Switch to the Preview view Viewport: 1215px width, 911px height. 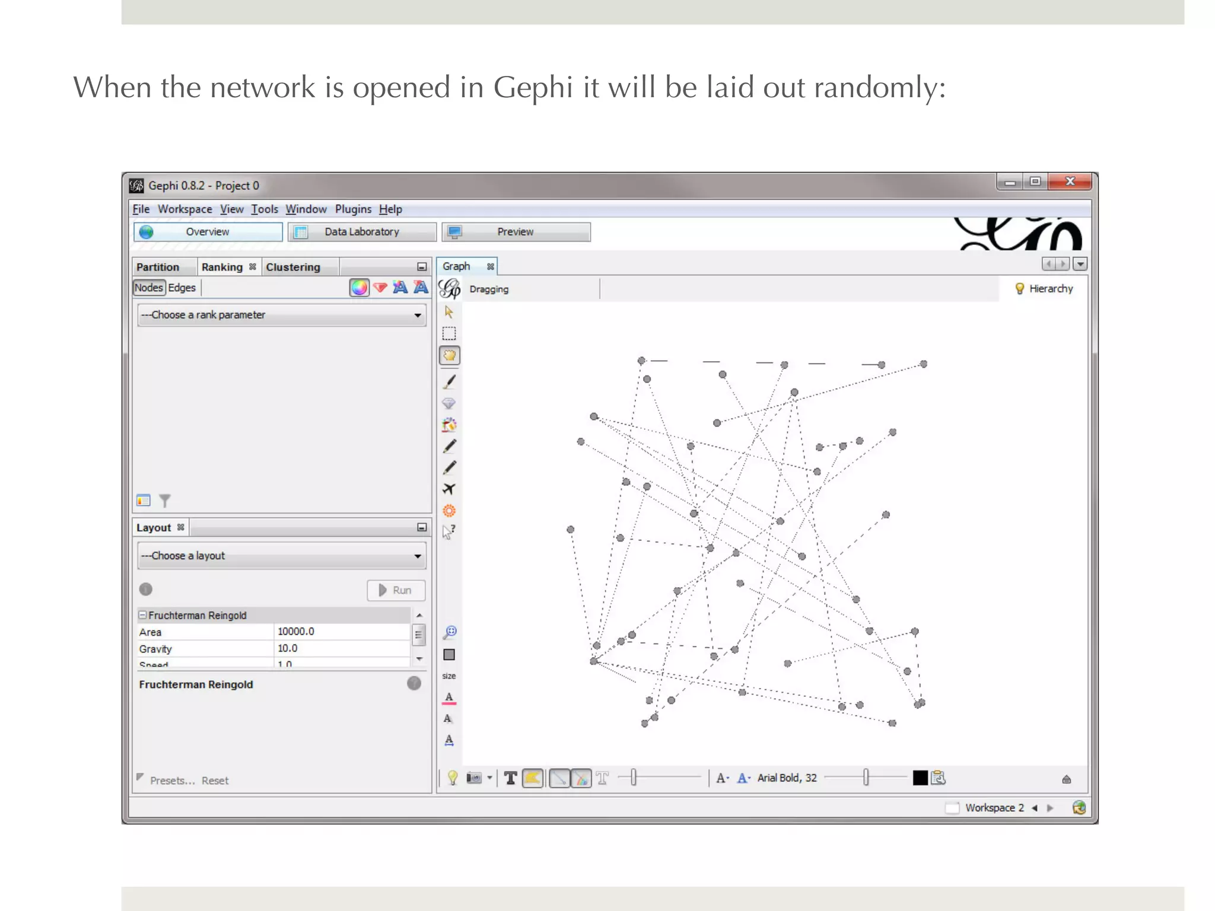pyautogui.click(x=516, y=232)
